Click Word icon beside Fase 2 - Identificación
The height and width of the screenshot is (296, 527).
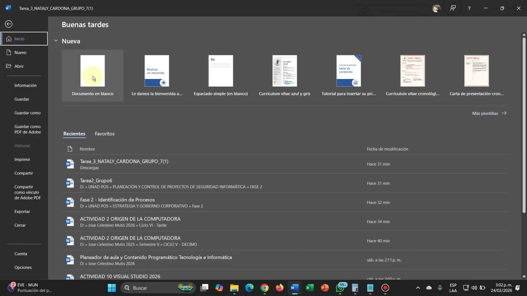pyautogui.click(x=70, y=202)
